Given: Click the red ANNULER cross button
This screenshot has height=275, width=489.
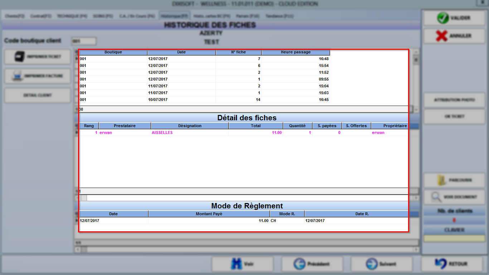Looking at the screenshot, I should pyautogui.click(x=455, y=36).
